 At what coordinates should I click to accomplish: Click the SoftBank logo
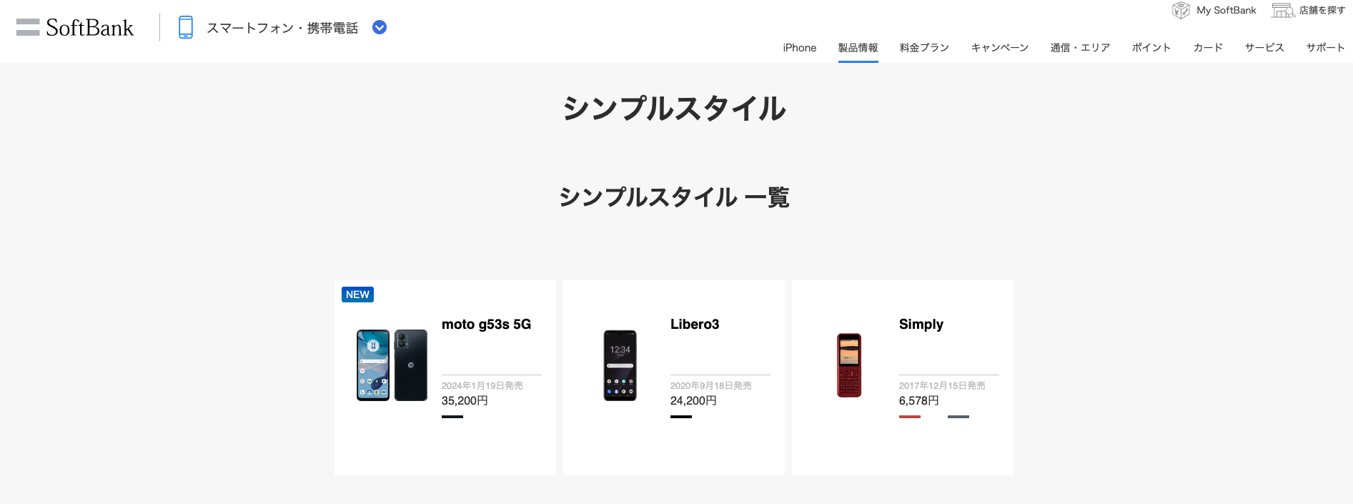pyautogui.click(x=89, y=28)
